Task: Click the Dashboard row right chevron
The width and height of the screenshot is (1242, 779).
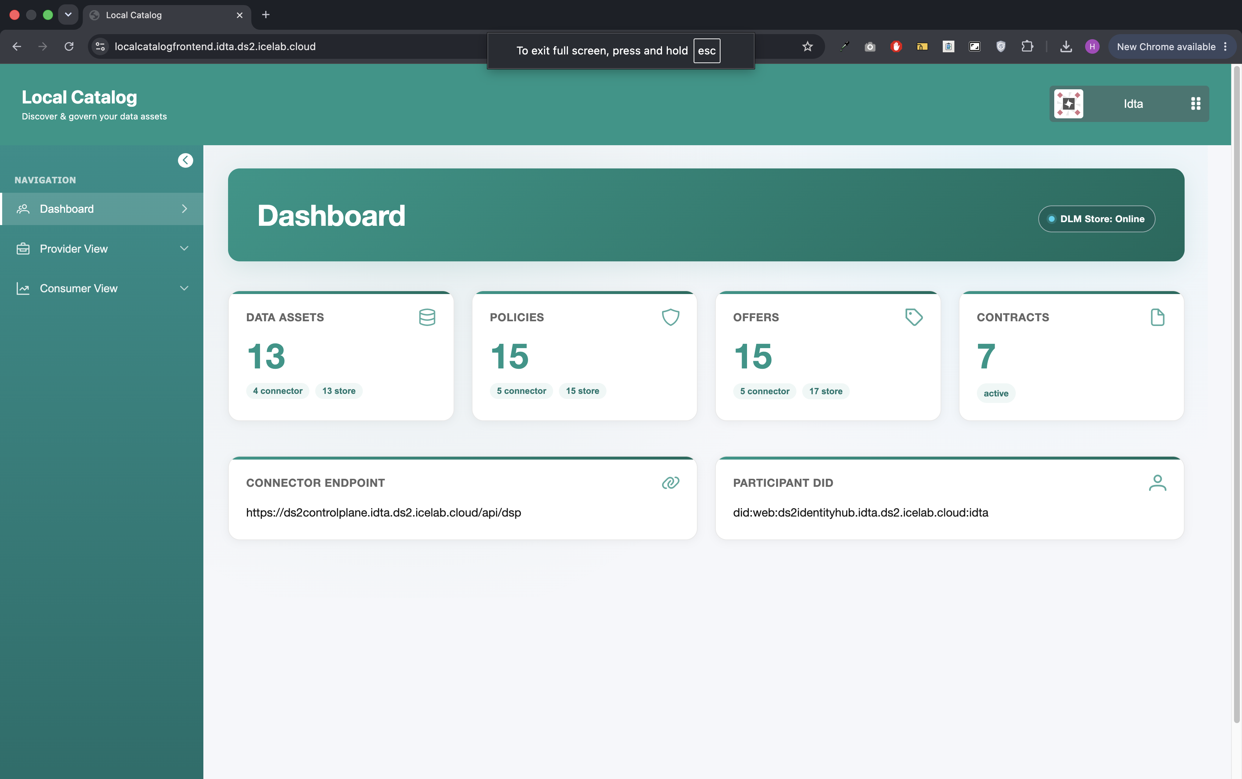Action: click(x=184, y=209)
